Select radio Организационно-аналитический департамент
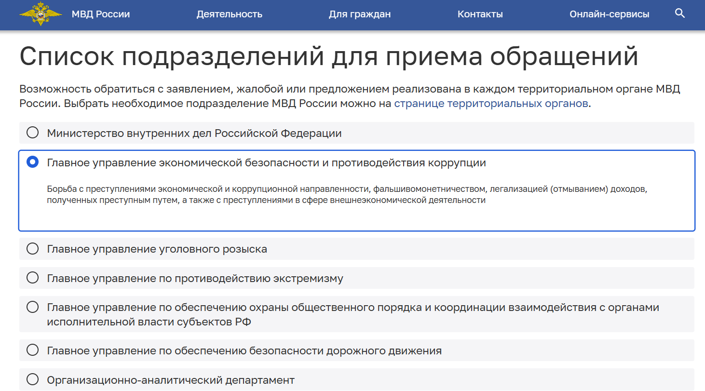 [32, 379]
